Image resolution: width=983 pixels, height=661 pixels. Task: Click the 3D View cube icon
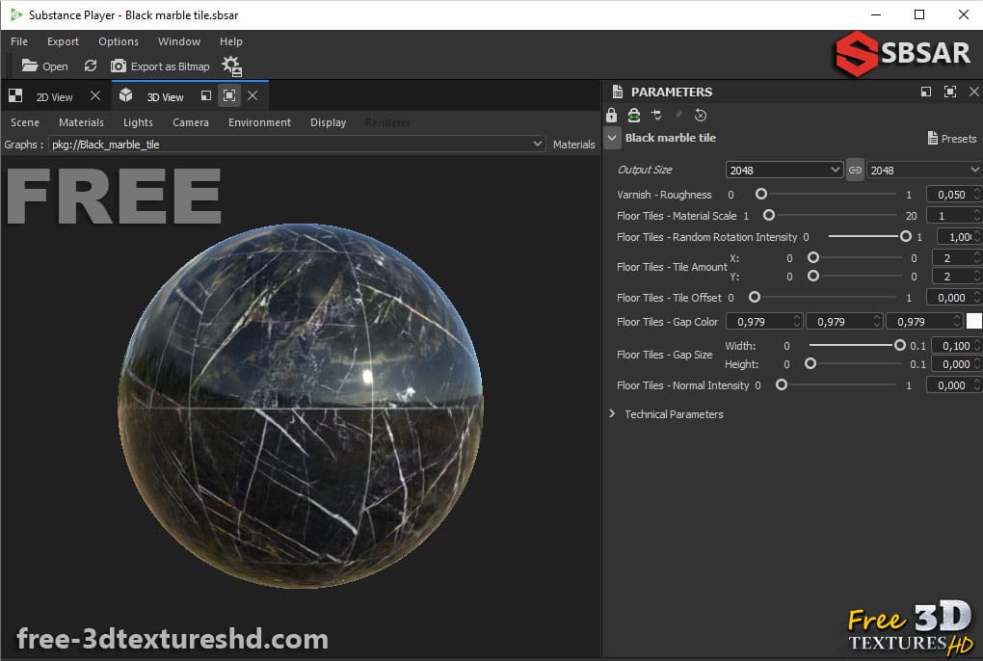point(126,95)
